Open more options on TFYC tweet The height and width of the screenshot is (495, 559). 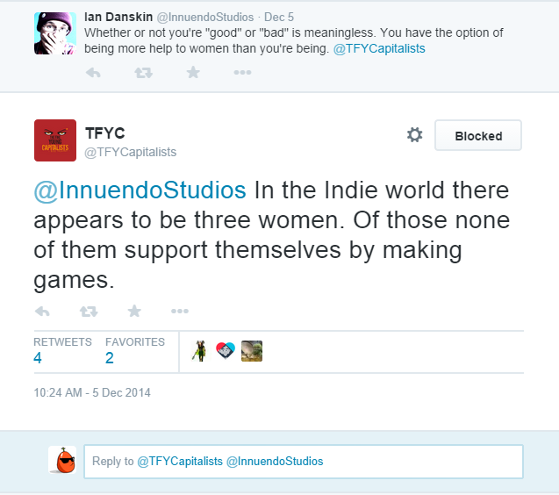click(x=180, y=311)
